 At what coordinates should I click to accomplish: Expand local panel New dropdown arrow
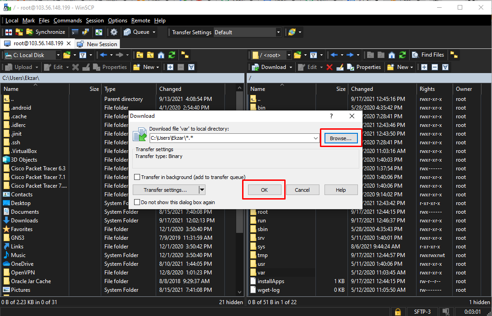tap(157, 67)
